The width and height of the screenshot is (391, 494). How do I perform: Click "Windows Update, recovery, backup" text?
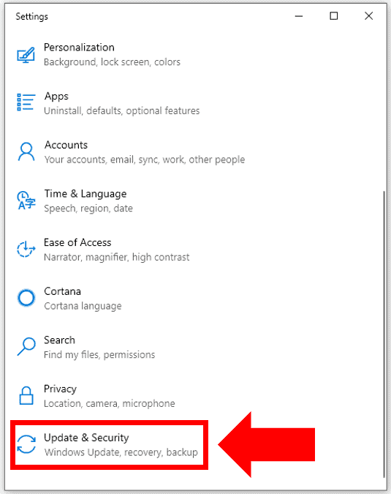tap(121, 452)
